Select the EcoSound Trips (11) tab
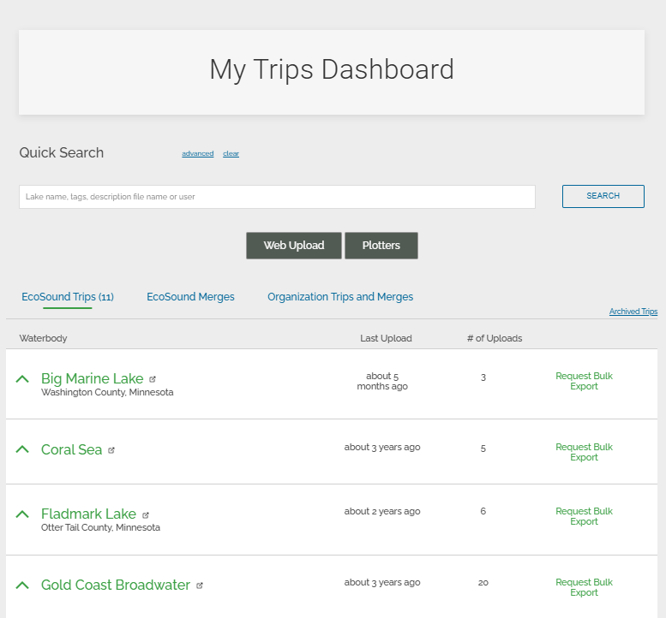Viewport: 666px width, 618px height. 68,297
